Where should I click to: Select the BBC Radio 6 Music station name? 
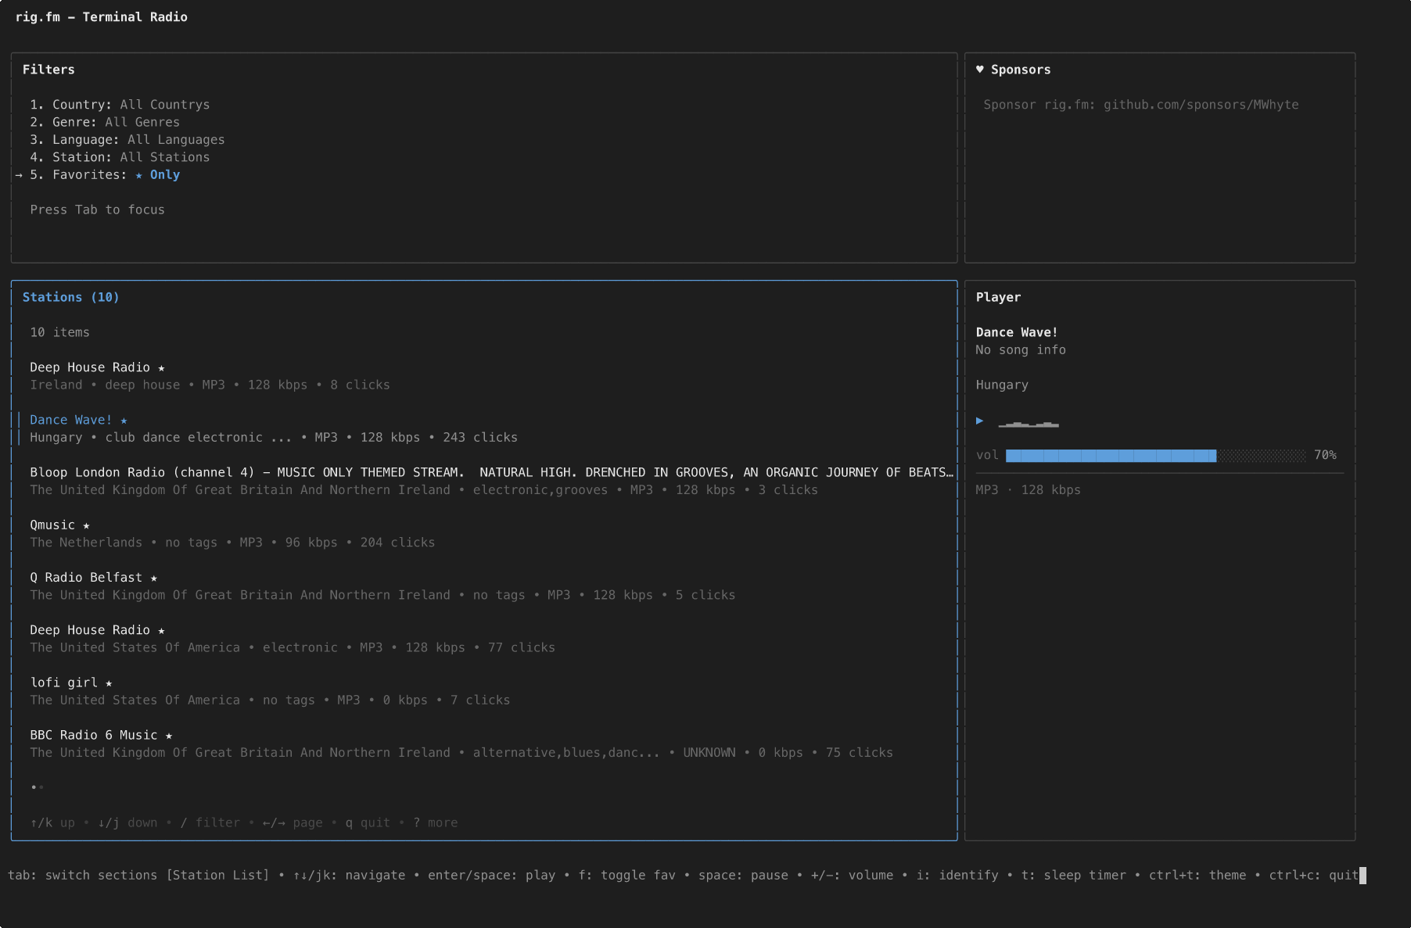94,736
